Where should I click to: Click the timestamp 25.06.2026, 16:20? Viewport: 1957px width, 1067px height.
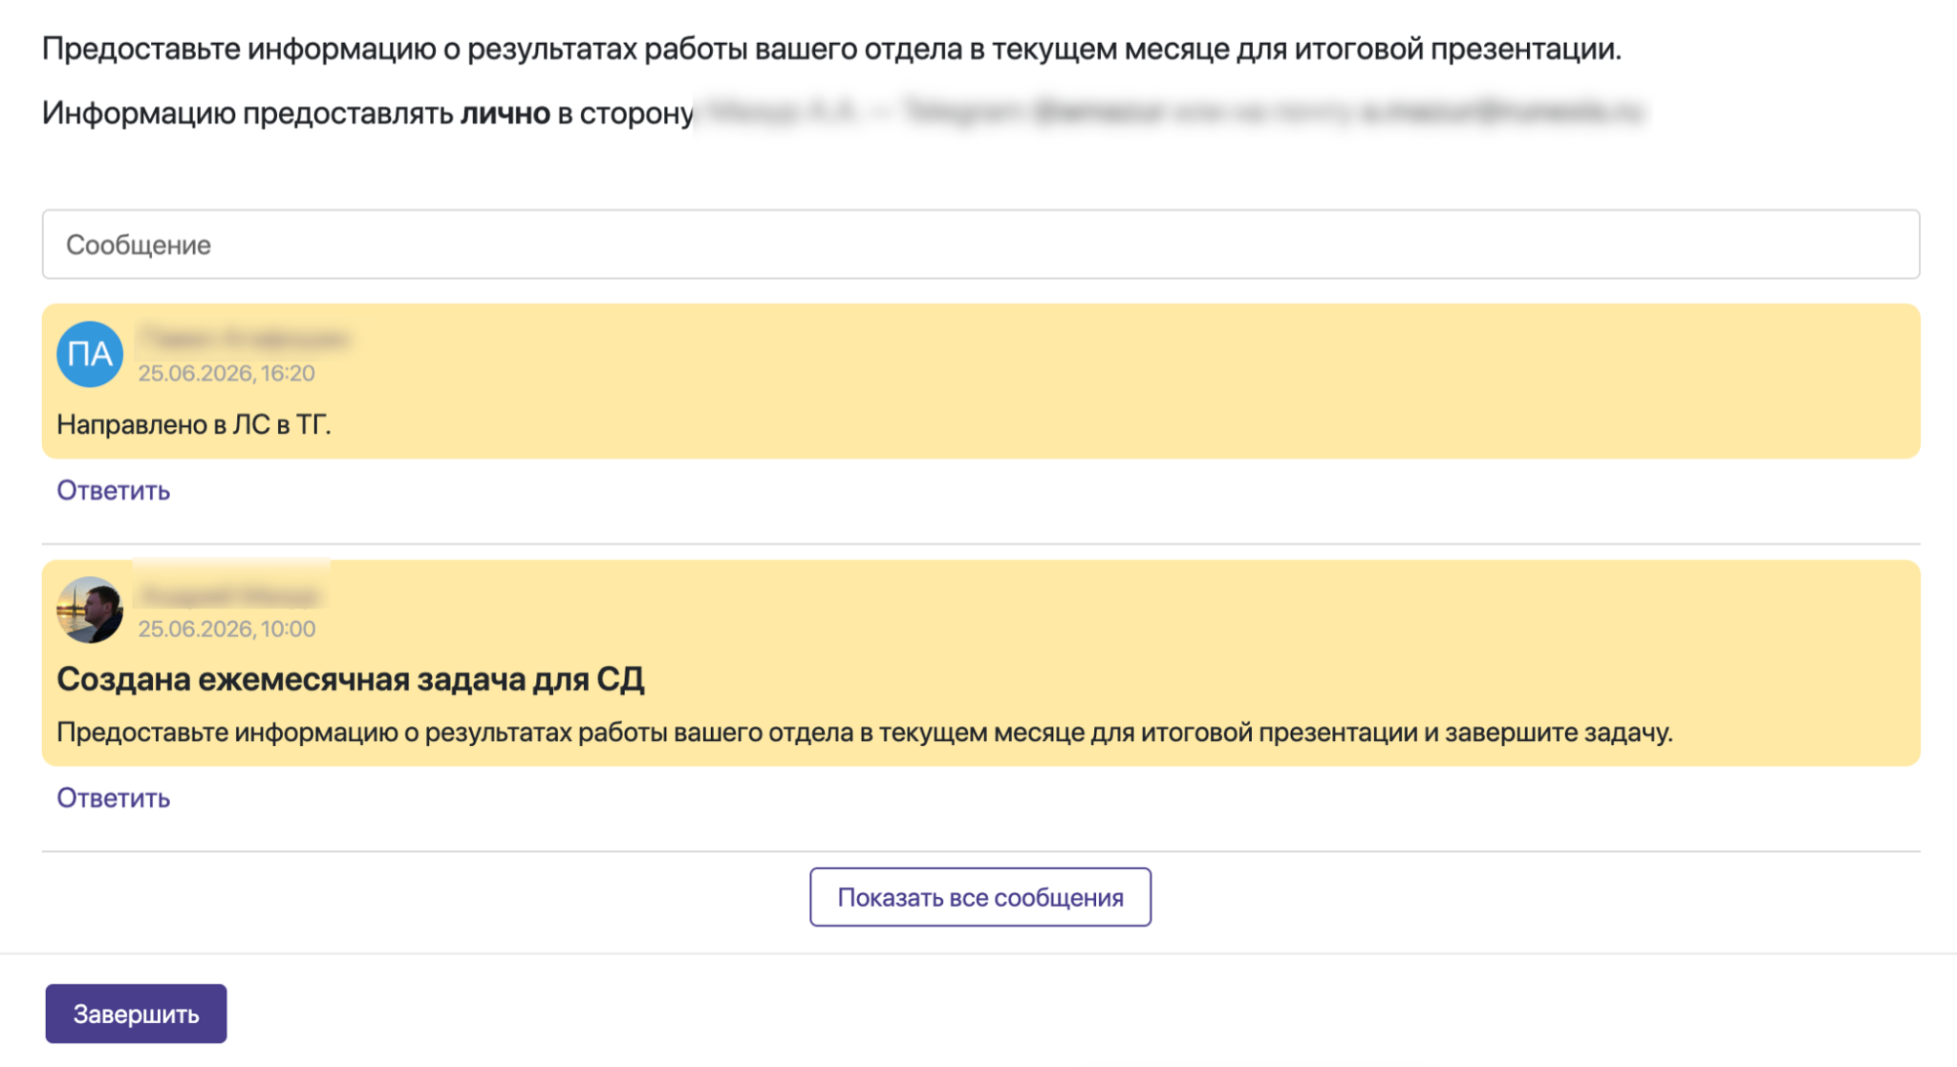coord(226,373)
